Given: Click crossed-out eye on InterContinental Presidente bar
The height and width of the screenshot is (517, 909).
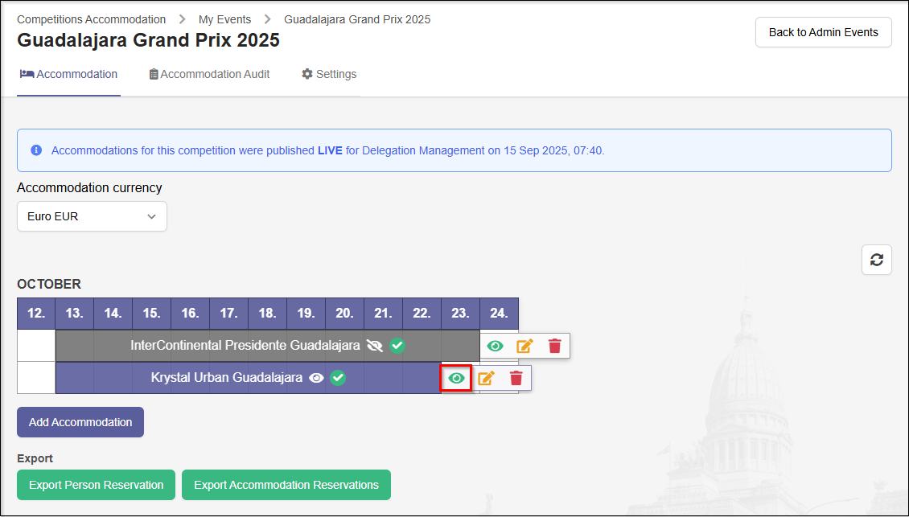Looking at the screenshot, I should (x=374, y=346).
